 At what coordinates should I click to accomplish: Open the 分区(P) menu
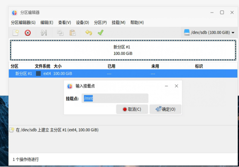click(100, 22)
